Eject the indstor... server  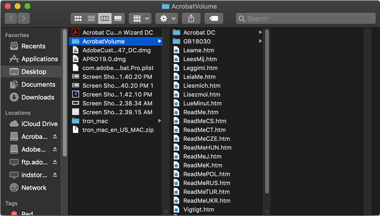pyautogui.click(x=55, y=175)
